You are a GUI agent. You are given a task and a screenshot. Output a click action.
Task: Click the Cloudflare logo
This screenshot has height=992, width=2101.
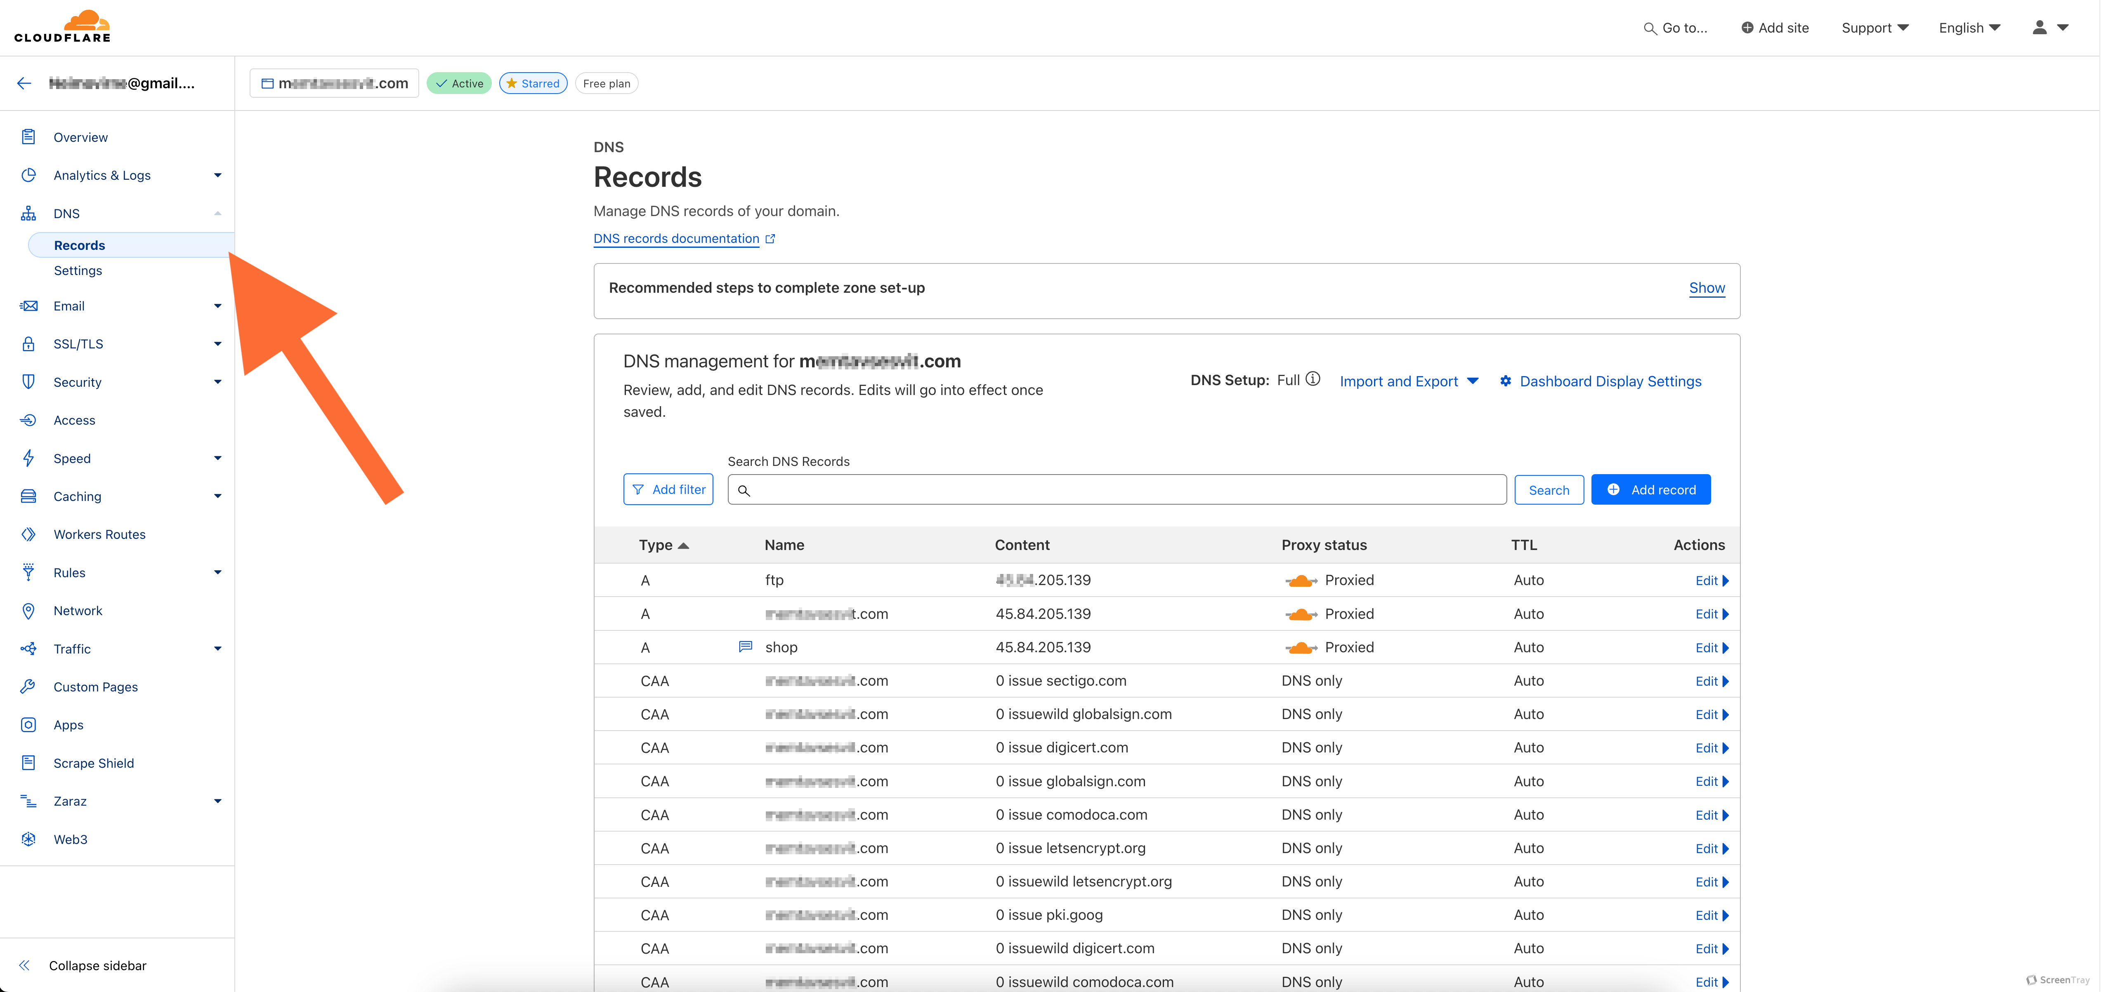62,26
